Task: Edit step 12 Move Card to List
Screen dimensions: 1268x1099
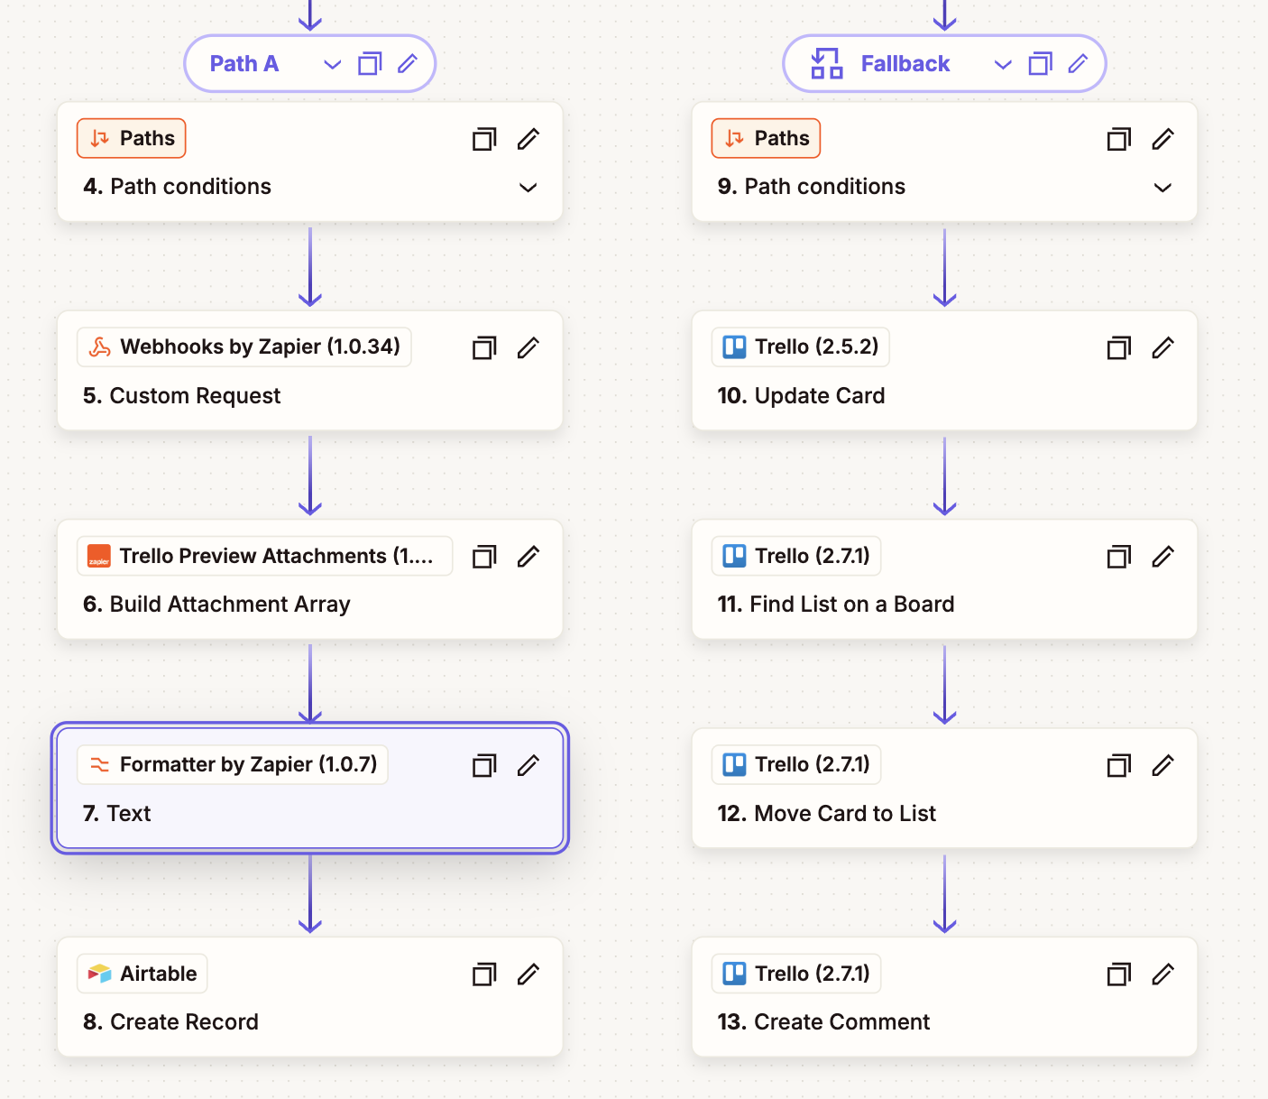Action: (1163, 766)
